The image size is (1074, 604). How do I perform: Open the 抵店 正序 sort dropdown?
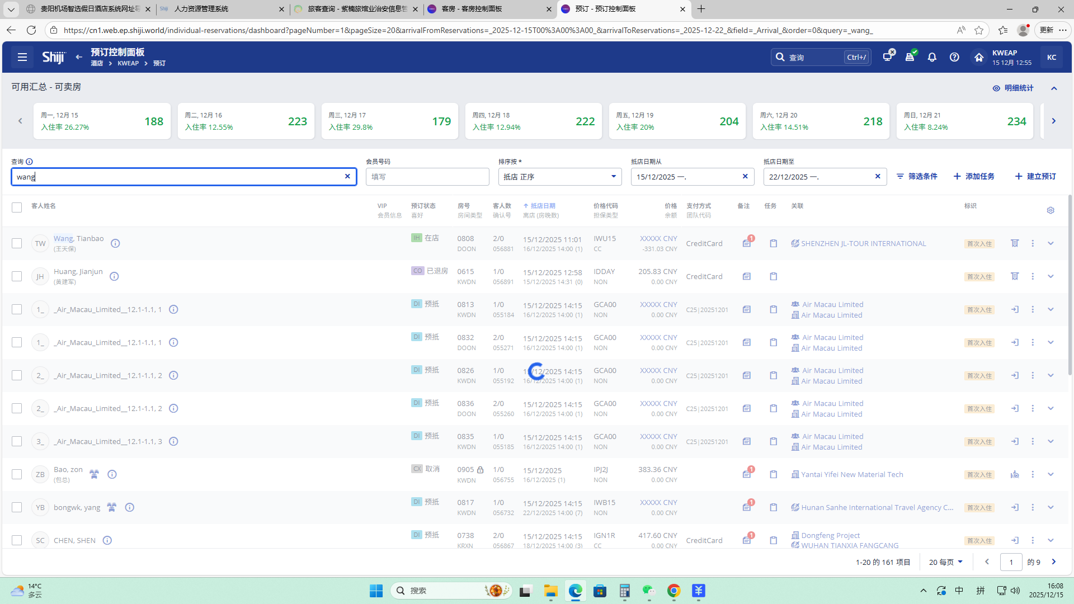559,177
